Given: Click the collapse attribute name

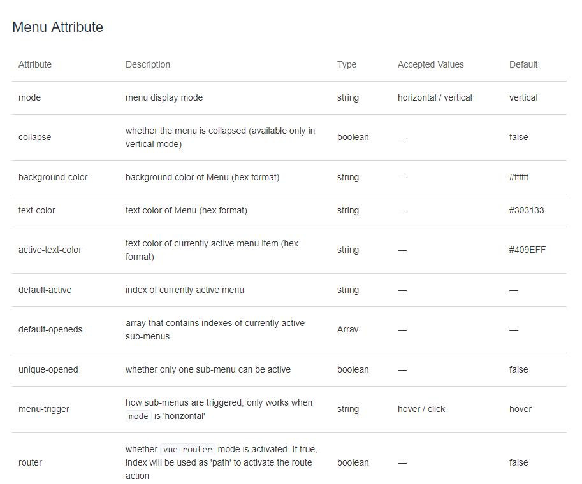Looking at the screenshot, I should [x=35, y=137].
